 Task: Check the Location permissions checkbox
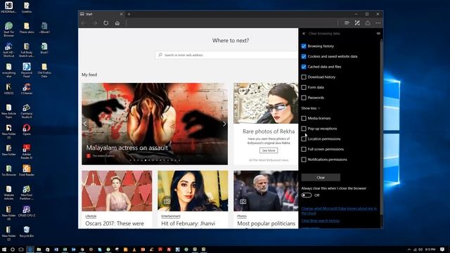click(304, 139)
